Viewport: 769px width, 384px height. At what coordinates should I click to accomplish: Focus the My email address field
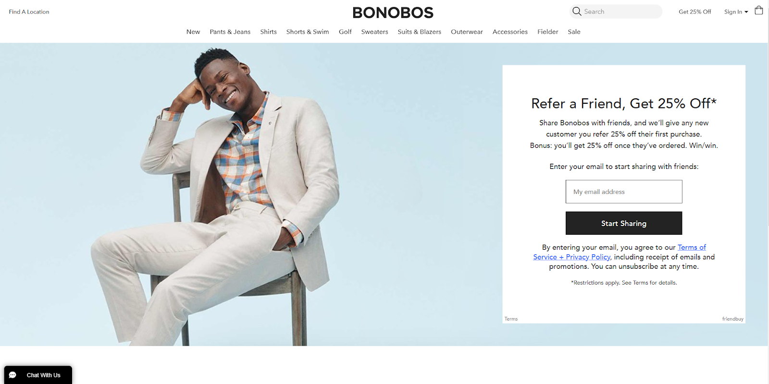[624, 192]
